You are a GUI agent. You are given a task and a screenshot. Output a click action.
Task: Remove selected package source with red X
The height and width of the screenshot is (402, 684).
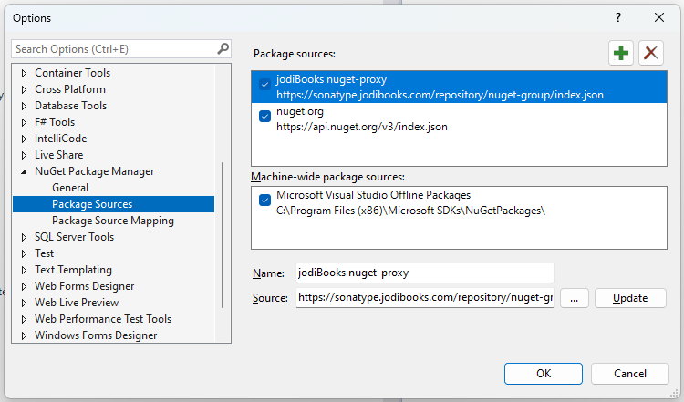[x=651, y=53]
